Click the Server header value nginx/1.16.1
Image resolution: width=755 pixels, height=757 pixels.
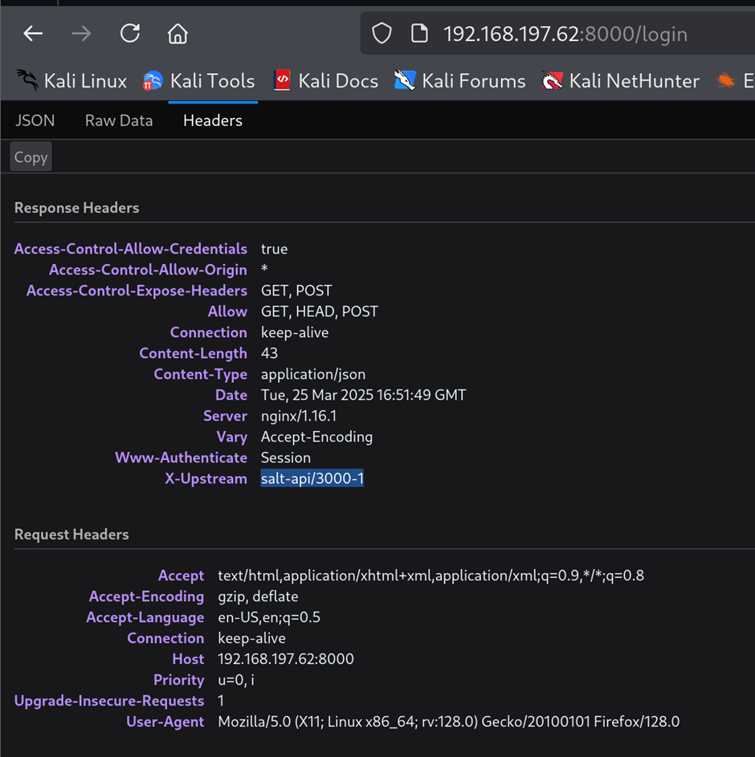tap(299, 416)
